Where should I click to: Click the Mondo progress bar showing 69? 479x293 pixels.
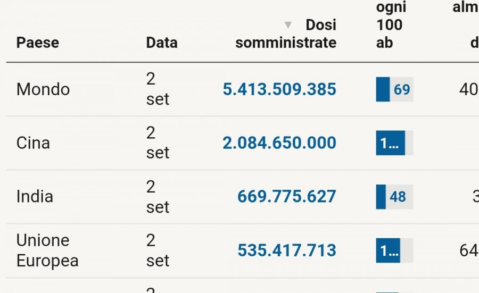coord(394,89)
